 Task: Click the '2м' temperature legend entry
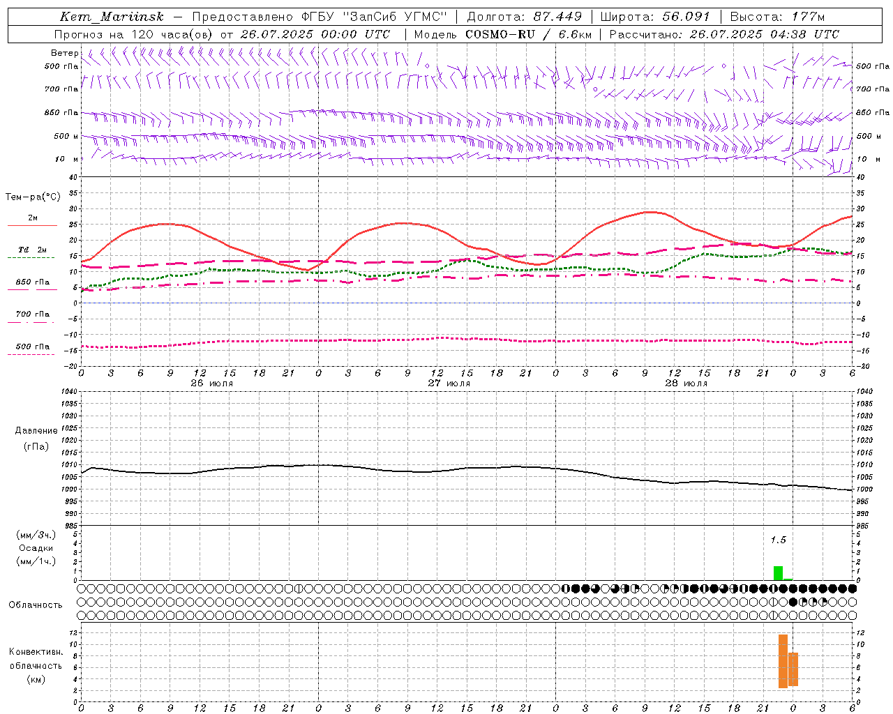coord(33,218)
